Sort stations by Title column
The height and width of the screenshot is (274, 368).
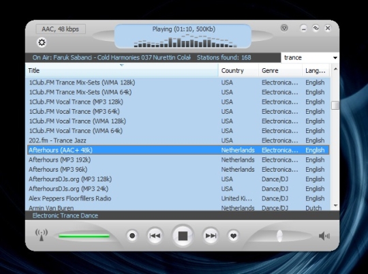[x=122, y=70]
